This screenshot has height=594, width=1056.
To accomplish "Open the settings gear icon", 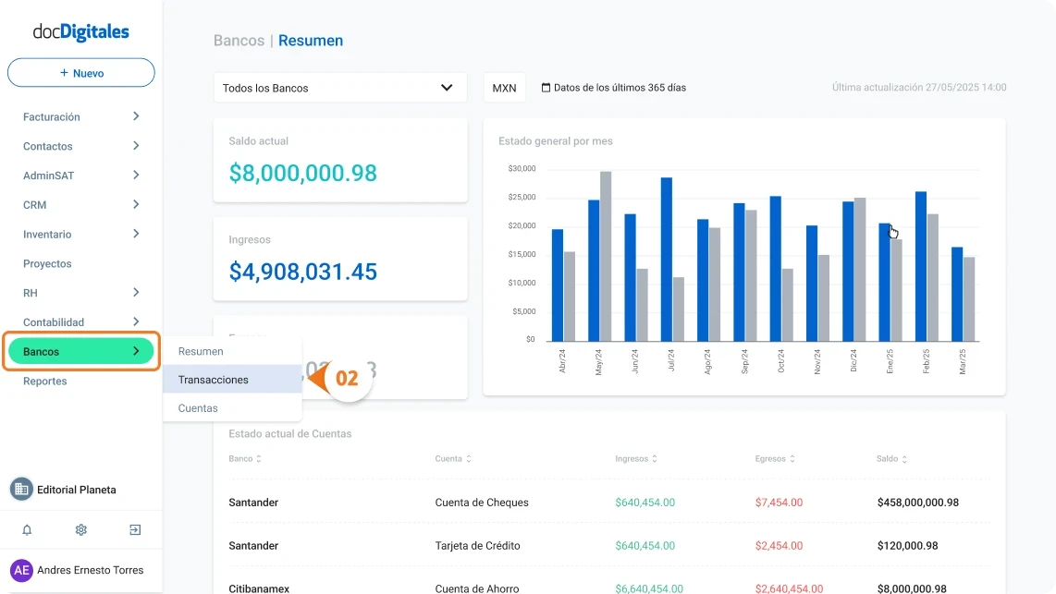I will (80, 529).
